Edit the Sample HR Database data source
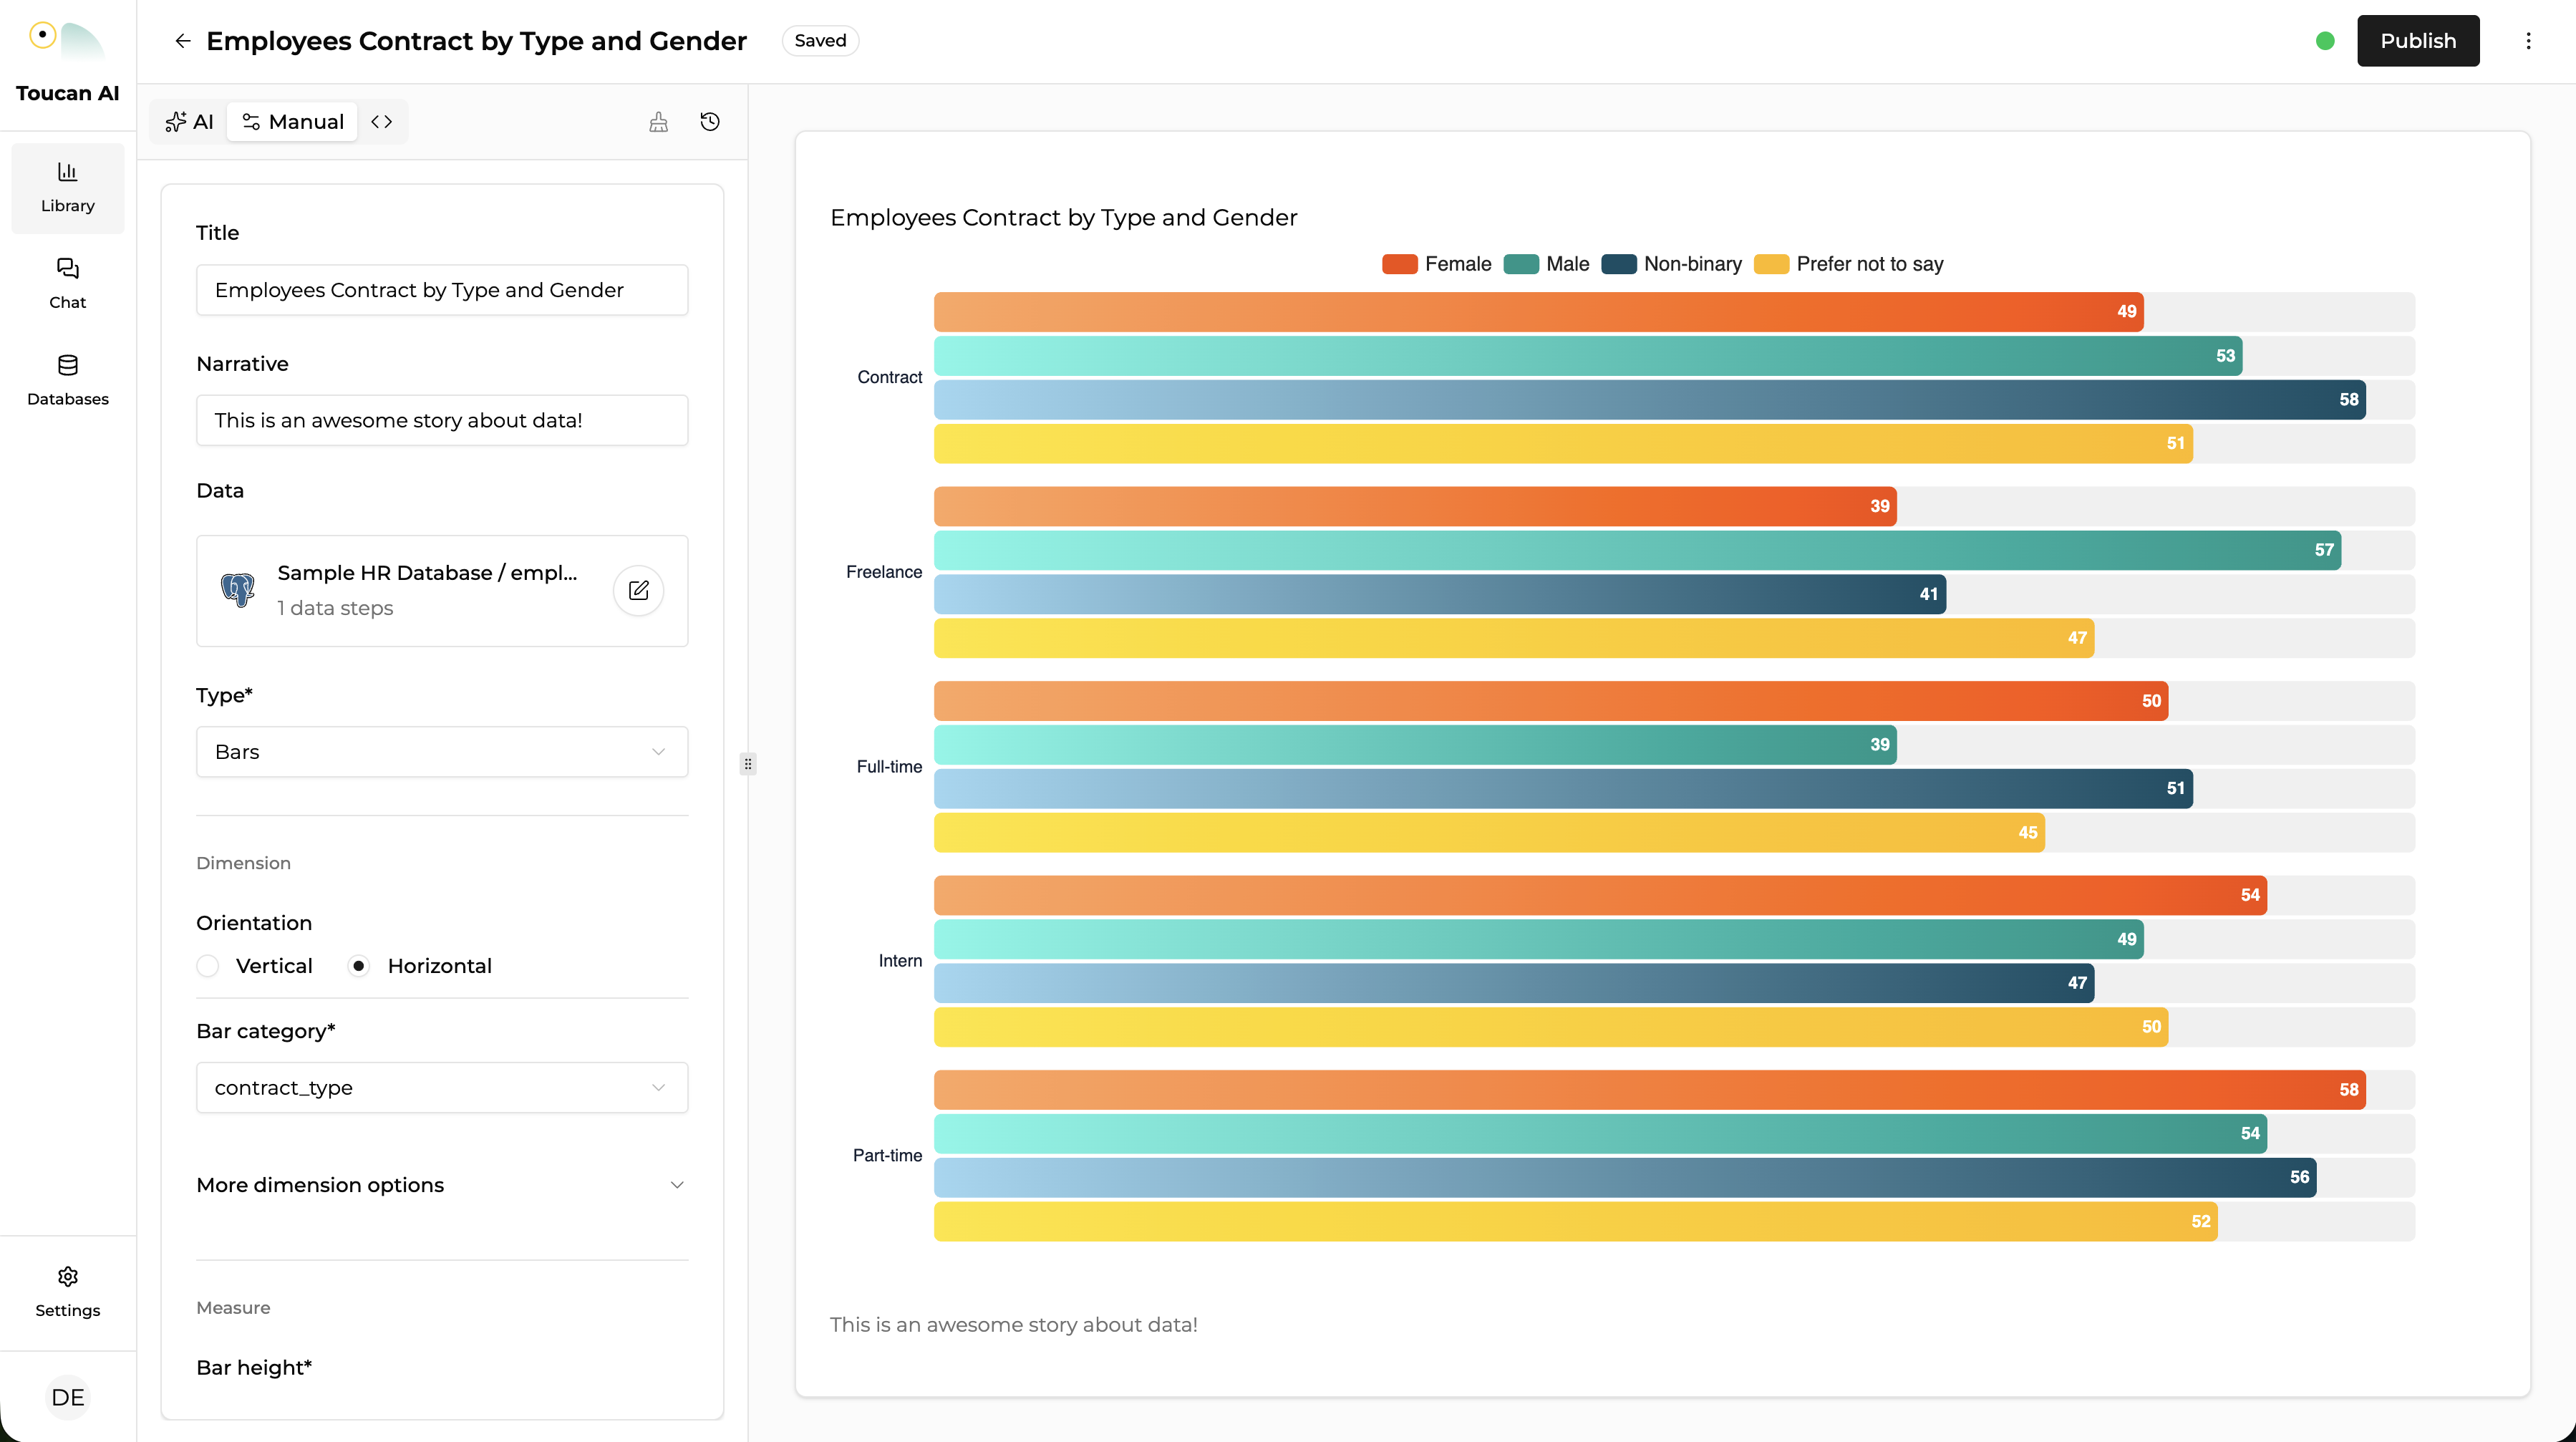 (638, 590)
